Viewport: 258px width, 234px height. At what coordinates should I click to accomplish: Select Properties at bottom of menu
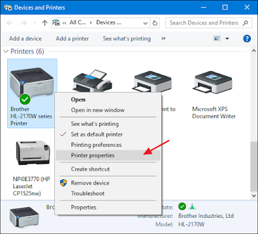click(108, 208)
